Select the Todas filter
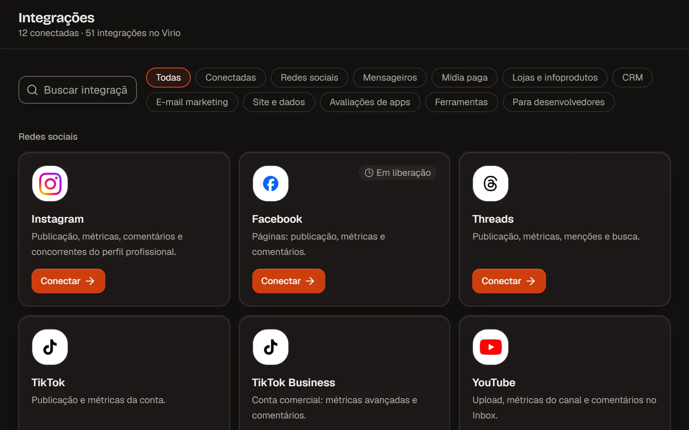This screenshot has height=430, width=689. pos(168,77)
